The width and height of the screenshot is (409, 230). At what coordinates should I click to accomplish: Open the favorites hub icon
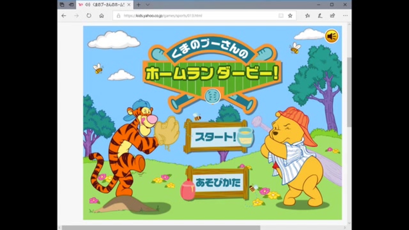point(307,15)
